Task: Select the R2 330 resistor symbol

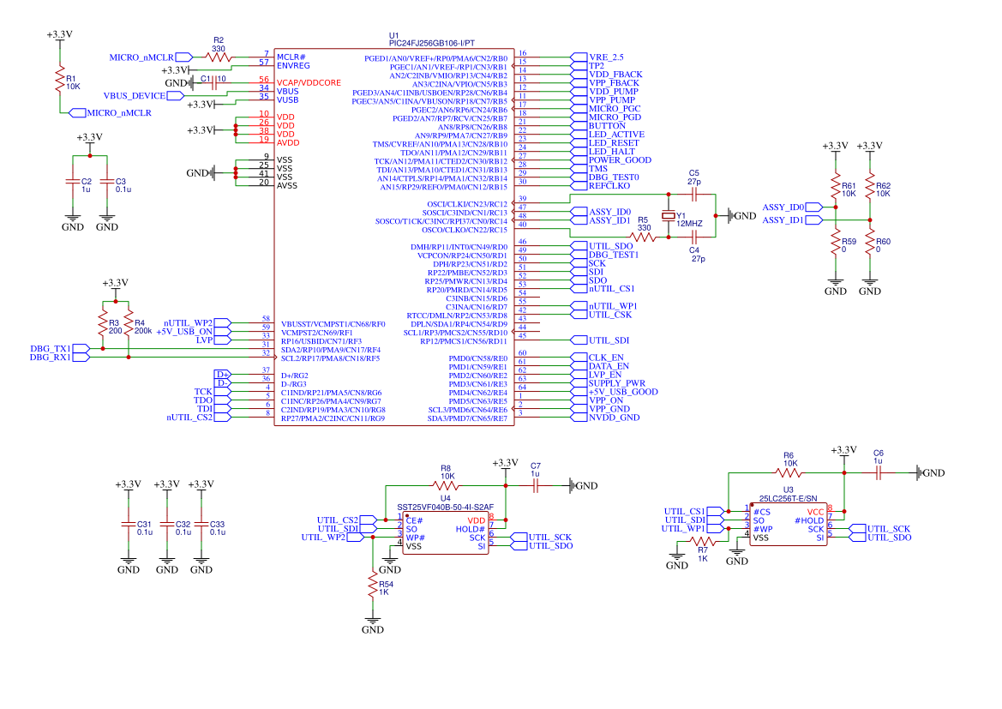Action: click(219, 57)
